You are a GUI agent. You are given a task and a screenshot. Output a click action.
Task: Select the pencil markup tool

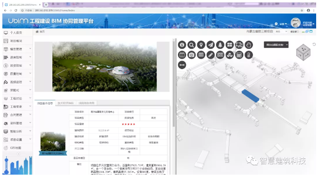pyautogui.click(x=210, y=55)
